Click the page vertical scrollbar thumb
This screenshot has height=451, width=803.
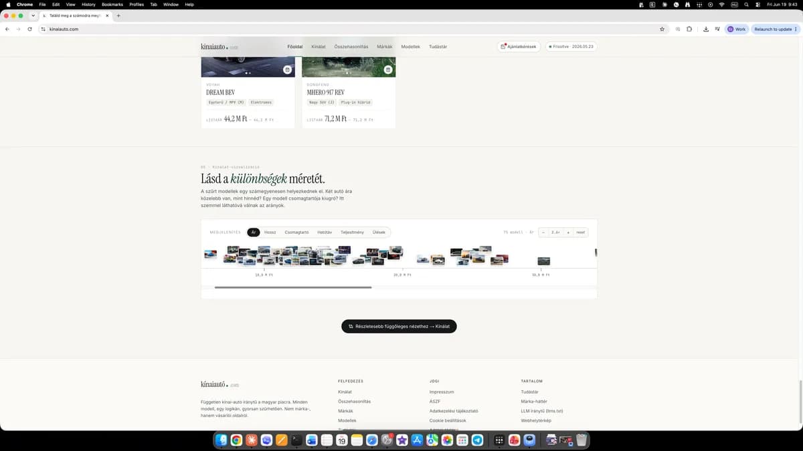point(800,401)
